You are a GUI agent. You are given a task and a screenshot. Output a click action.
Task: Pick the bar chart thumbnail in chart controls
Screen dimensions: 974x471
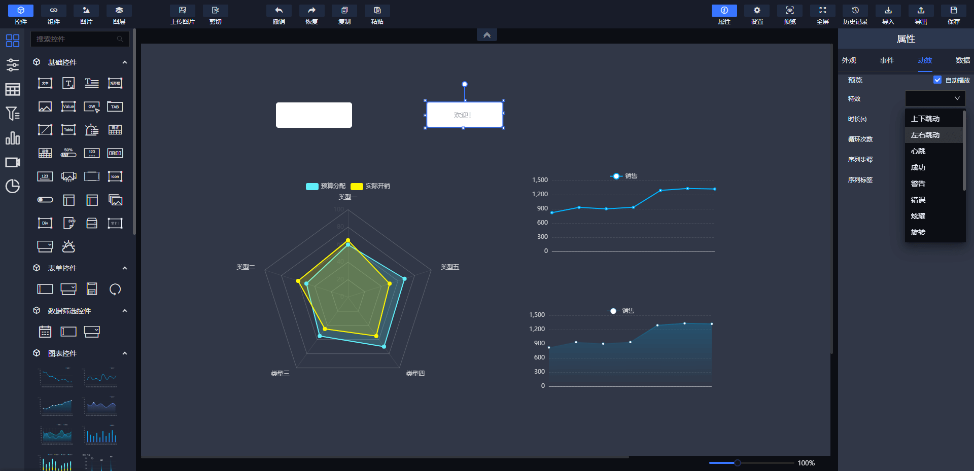[x=101, y=436]
